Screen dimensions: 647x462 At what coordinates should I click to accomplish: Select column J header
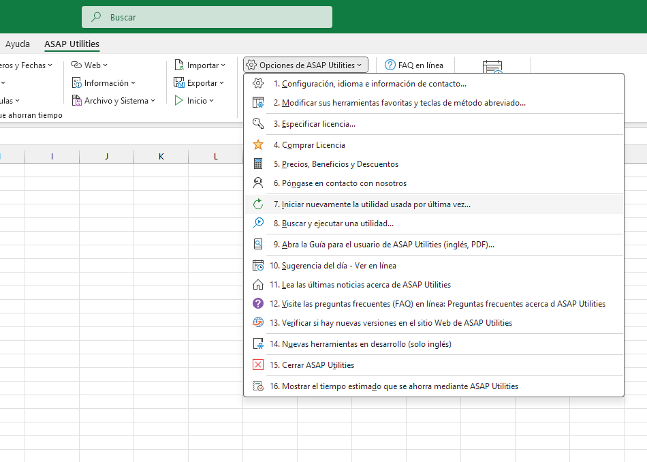click(x=106, y=156)
